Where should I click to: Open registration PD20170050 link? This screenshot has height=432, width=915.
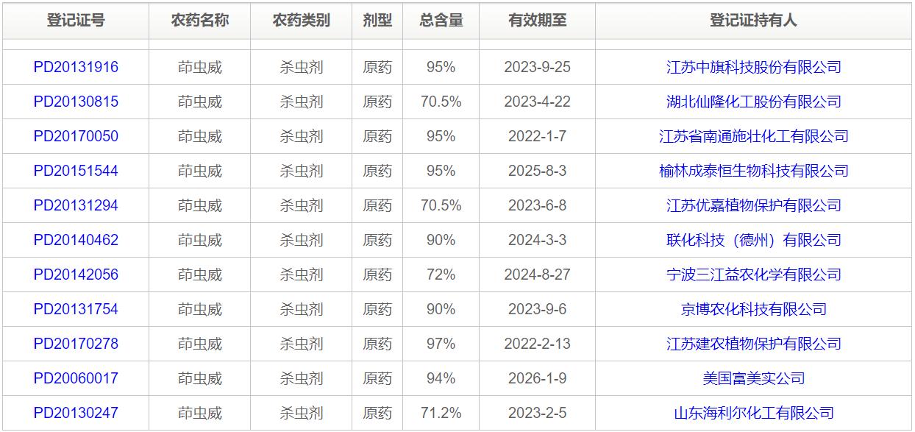[x=76, y=136]
